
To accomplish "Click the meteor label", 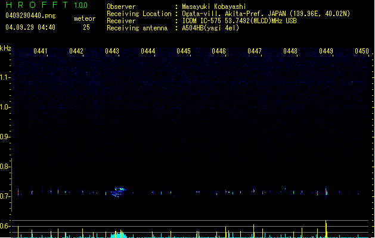I will (85, 18).
